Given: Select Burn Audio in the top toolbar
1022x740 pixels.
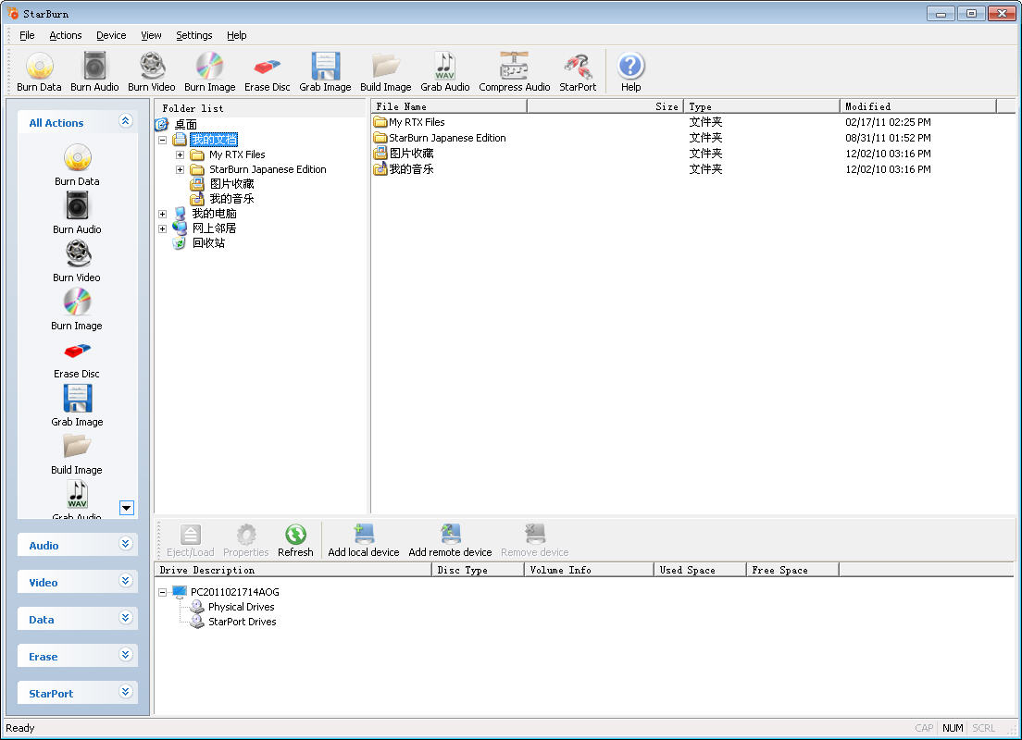Looking at the screenshot, I should (94, 68).
